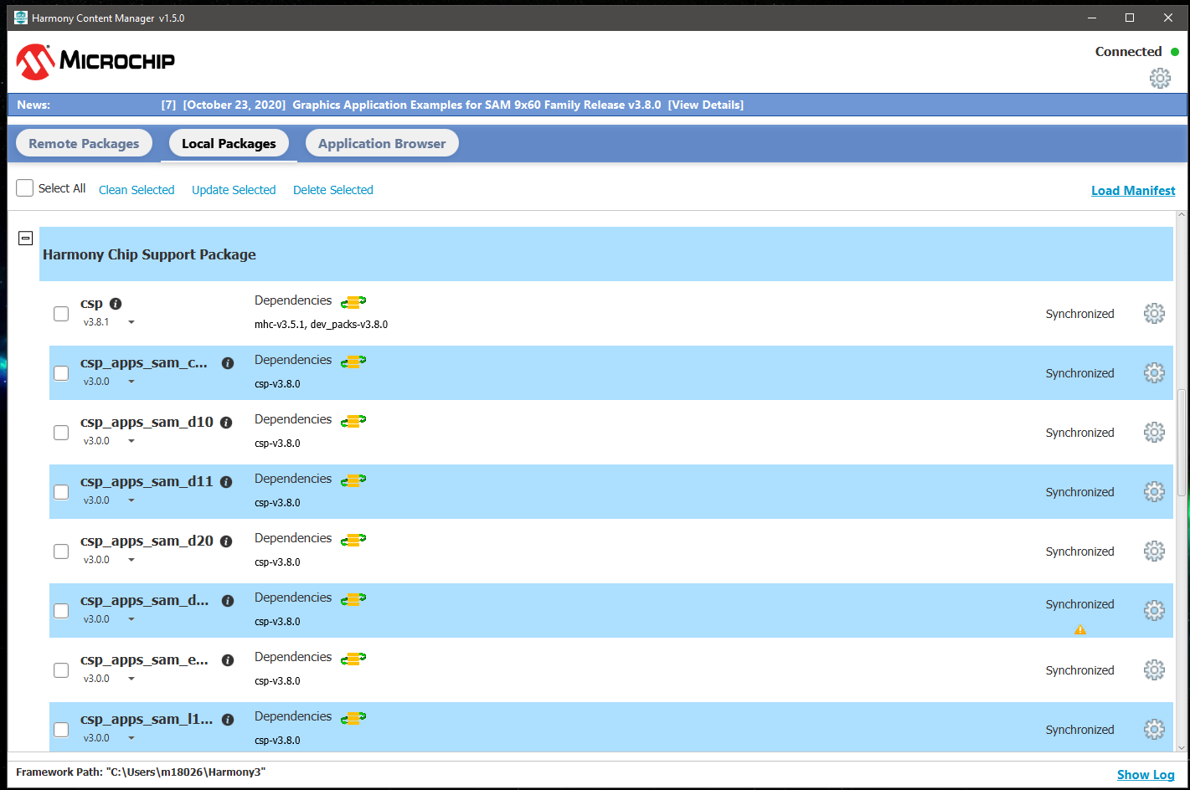Switch to Remote Packages tab

point(84,143)
